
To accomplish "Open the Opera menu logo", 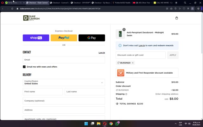I will click(2, 3).
